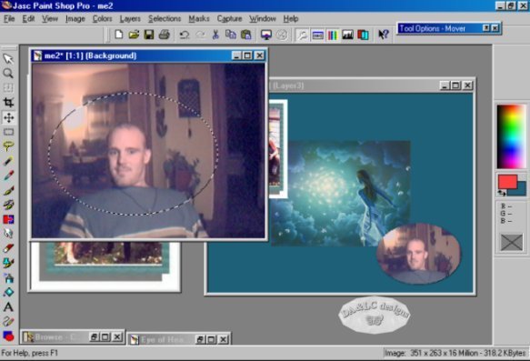Open the Window menu
Image resolution: width=530 pixels, height=361 pixels.
click(x=263, y=18)
